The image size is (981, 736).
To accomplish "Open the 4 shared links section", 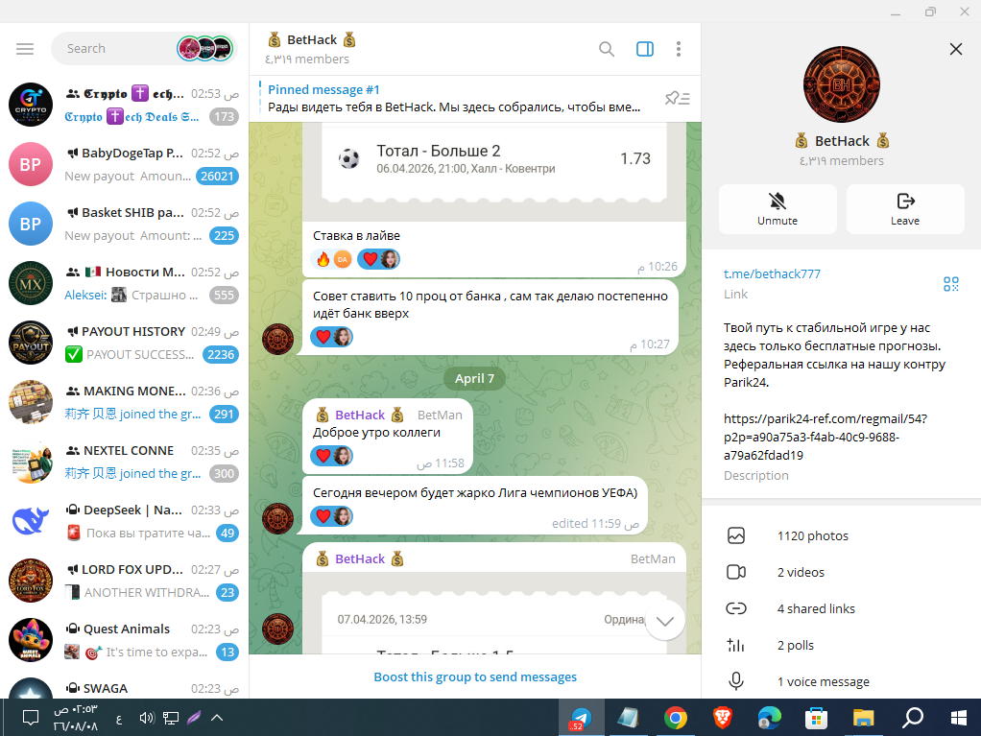I will (x=841, y=608).
